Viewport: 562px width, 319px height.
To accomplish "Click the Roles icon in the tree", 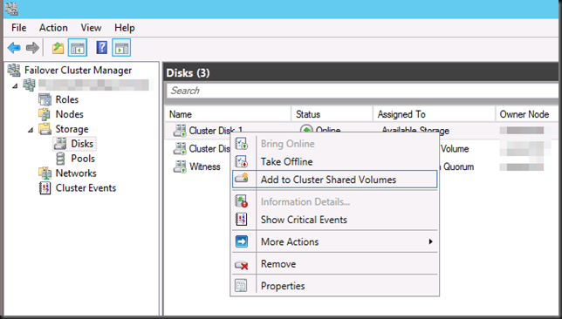I will tap(45, 99).
